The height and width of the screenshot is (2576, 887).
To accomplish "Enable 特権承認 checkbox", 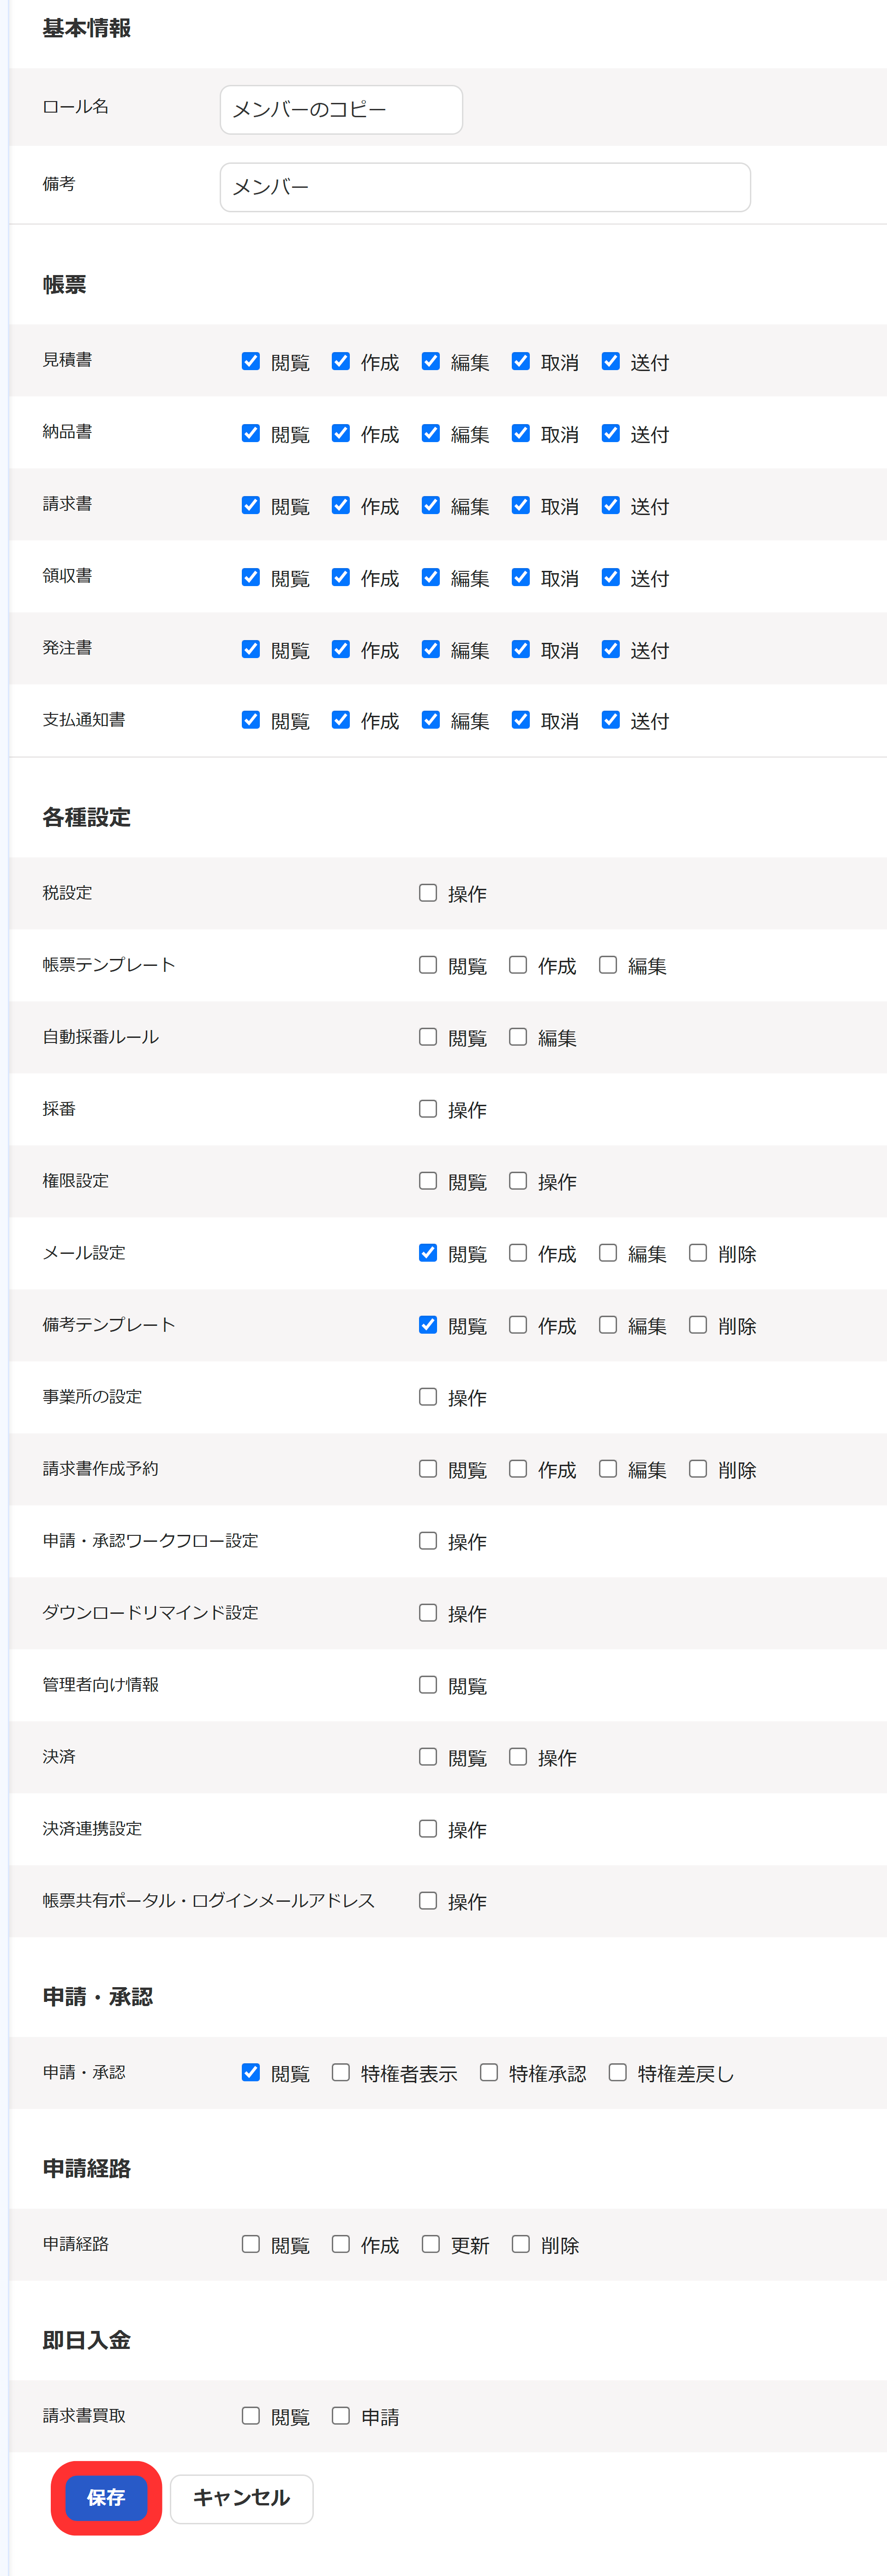I will [489, 2073].
